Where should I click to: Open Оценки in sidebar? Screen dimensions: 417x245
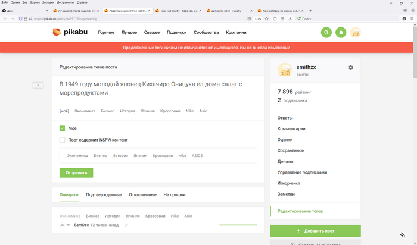pyautogui.click(x=285, y=140)
